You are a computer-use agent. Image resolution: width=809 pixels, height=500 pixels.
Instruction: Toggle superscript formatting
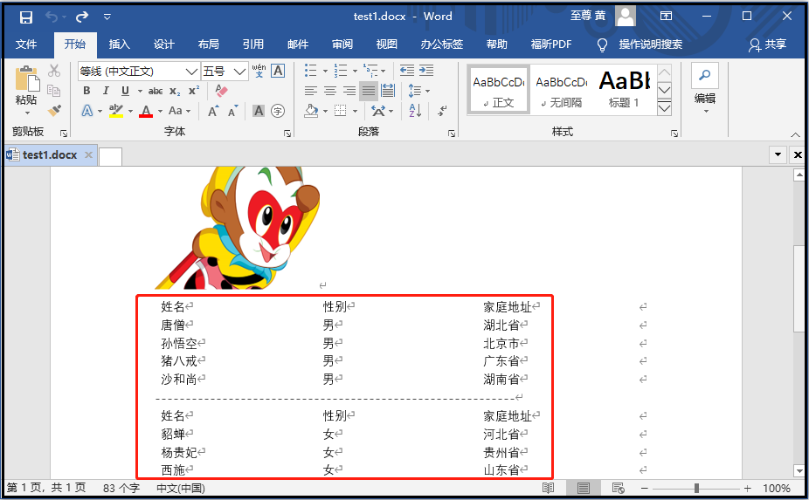(194, 91)
